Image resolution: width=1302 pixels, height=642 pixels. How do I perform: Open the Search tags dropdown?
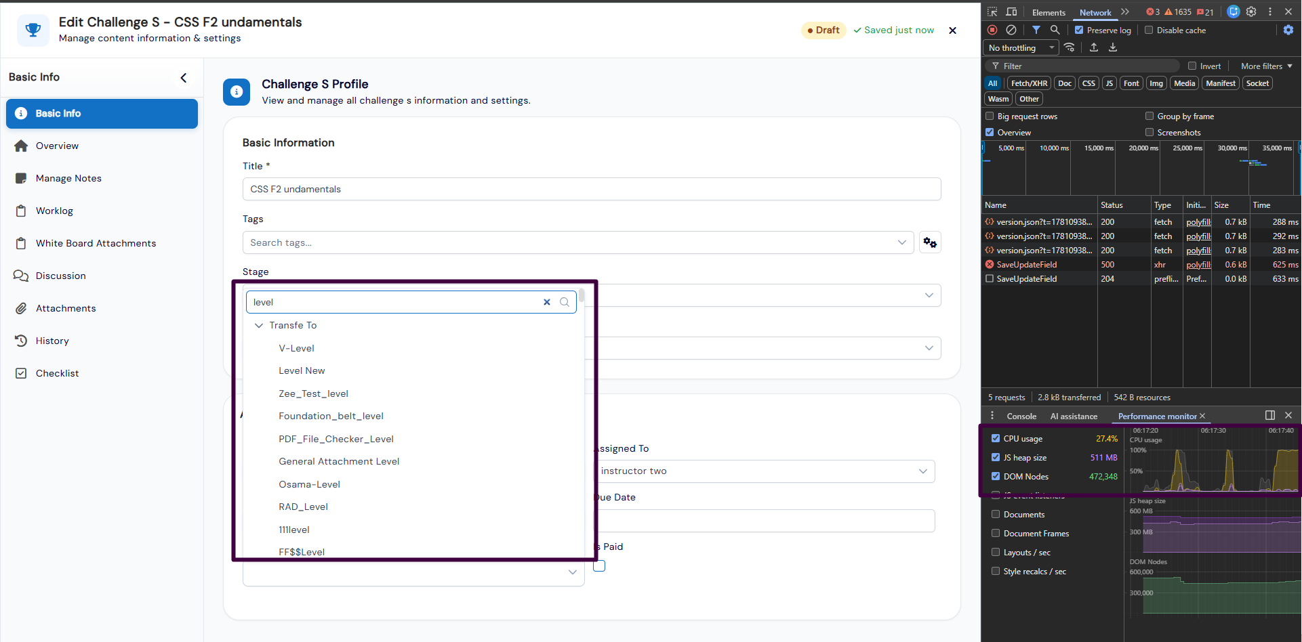(x=577, y=242)
